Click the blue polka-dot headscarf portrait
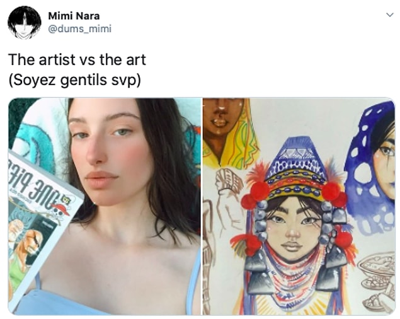 (x=371, y=166)
